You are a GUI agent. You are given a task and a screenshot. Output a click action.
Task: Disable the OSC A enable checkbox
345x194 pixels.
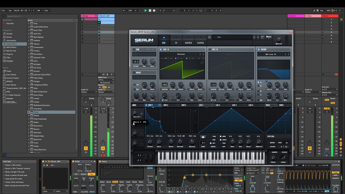[x=161, y=50]
